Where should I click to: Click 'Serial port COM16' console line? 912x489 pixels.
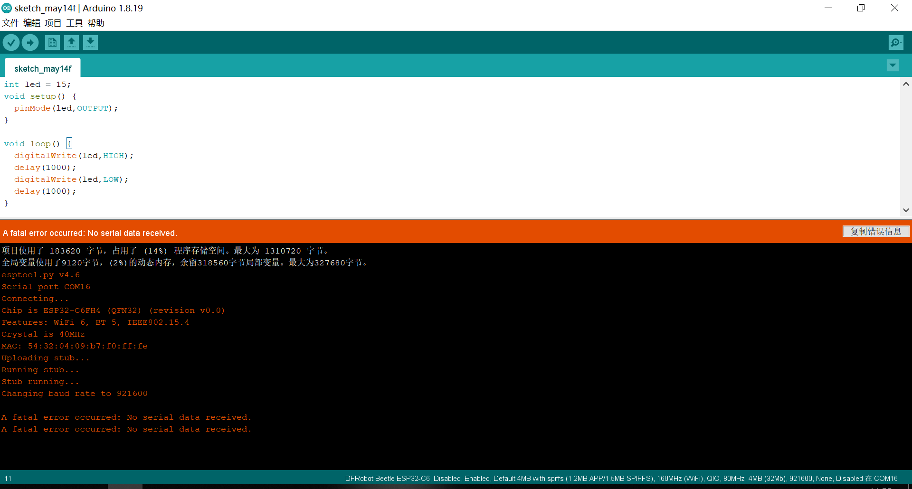46,287
